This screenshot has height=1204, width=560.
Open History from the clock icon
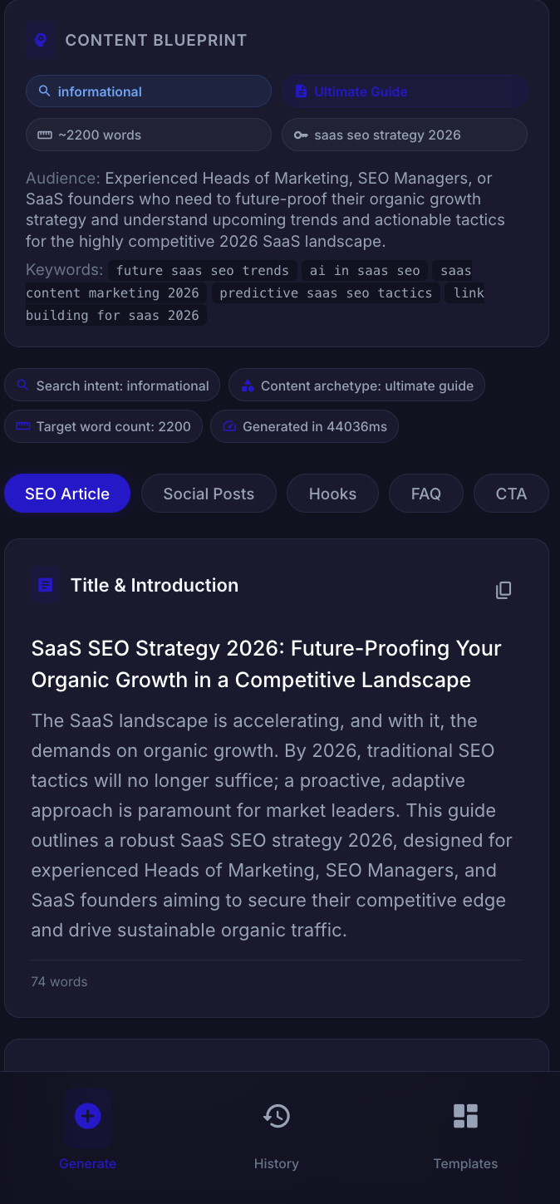[x=276, y=1116]
